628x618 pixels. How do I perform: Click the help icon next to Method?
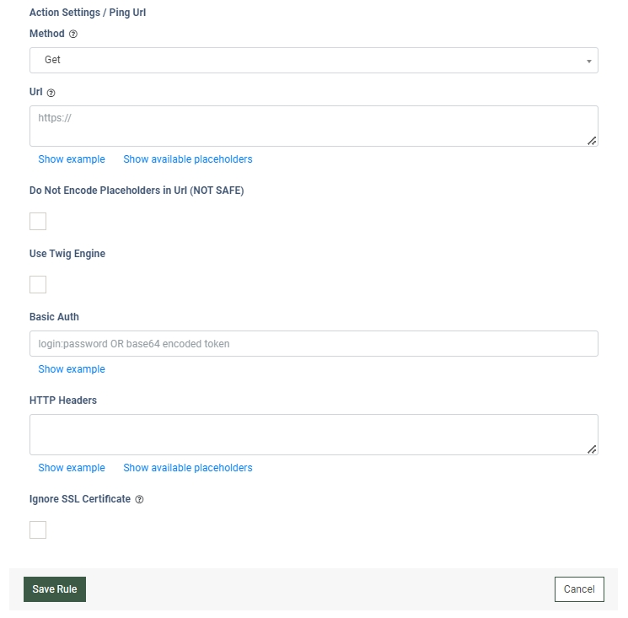click(x=73, y=35)
